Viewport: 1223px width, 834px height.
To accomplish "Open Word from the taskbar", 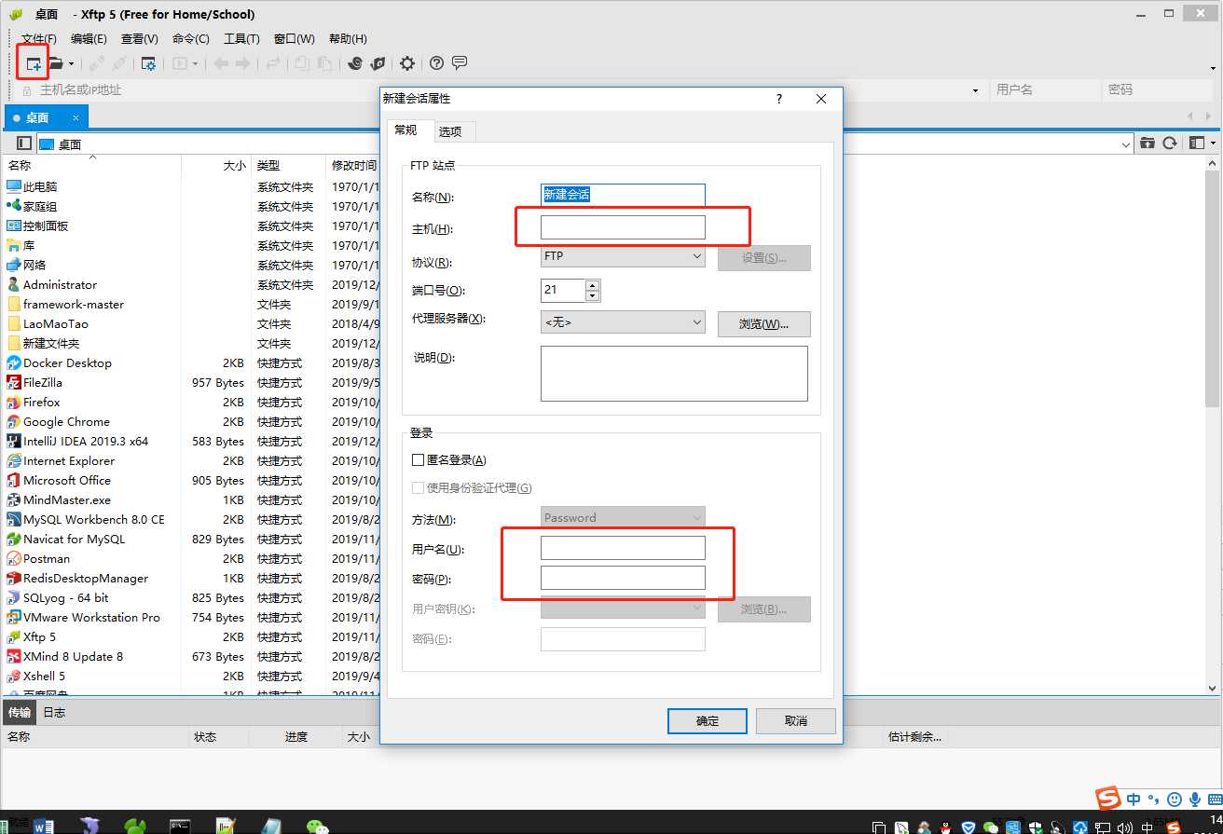I will (45, 826).
